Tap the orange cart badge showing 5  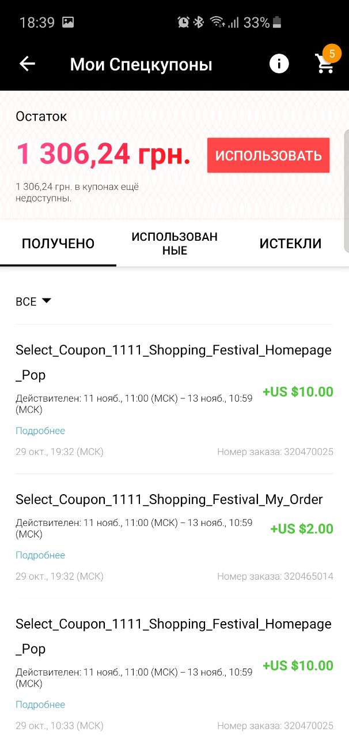pyautogui.click(x=332, y=54)
